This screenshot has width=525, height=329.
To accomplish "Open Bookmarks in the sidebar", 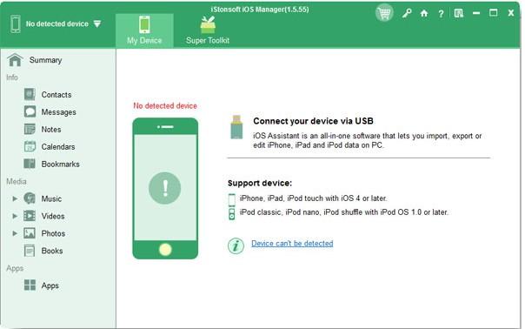I will click(x=61, y=164).
